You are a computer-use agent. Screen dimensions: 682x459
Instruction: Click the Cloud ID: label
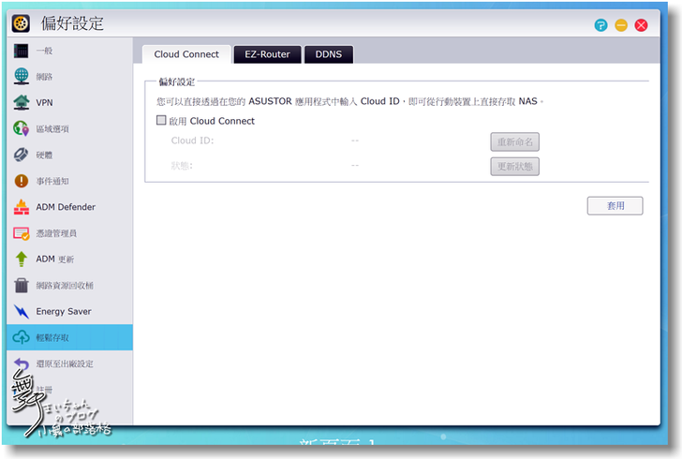(192, 141)
